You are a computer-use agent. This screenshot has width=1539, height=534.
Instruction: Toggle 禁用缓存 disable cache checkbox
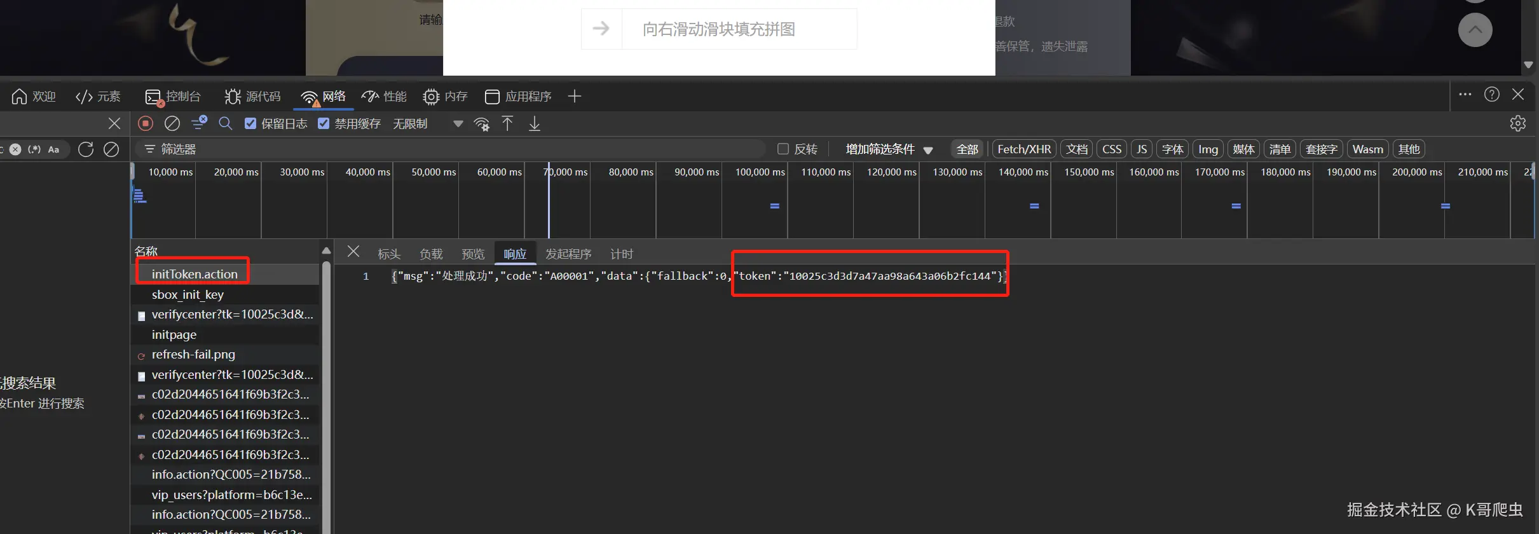coord(324,123)
